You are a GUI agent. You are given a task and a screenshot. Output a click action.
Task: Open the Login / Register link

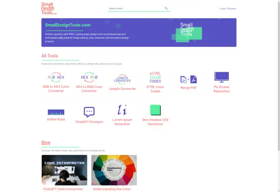click(228, 9)
